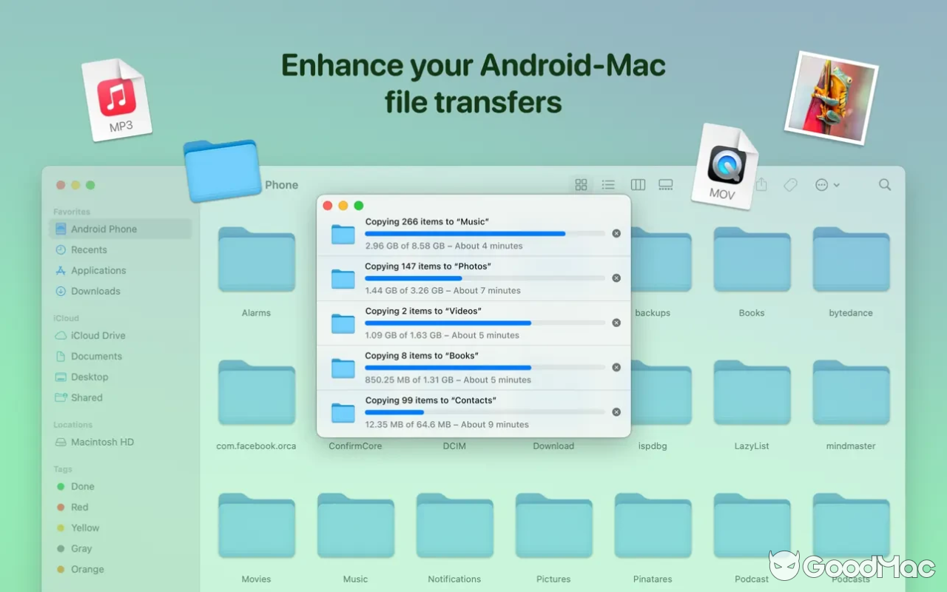Open the DCIM folder
Image resolution: width=947 pixels, height=592 pixels.
pos(454,445)
